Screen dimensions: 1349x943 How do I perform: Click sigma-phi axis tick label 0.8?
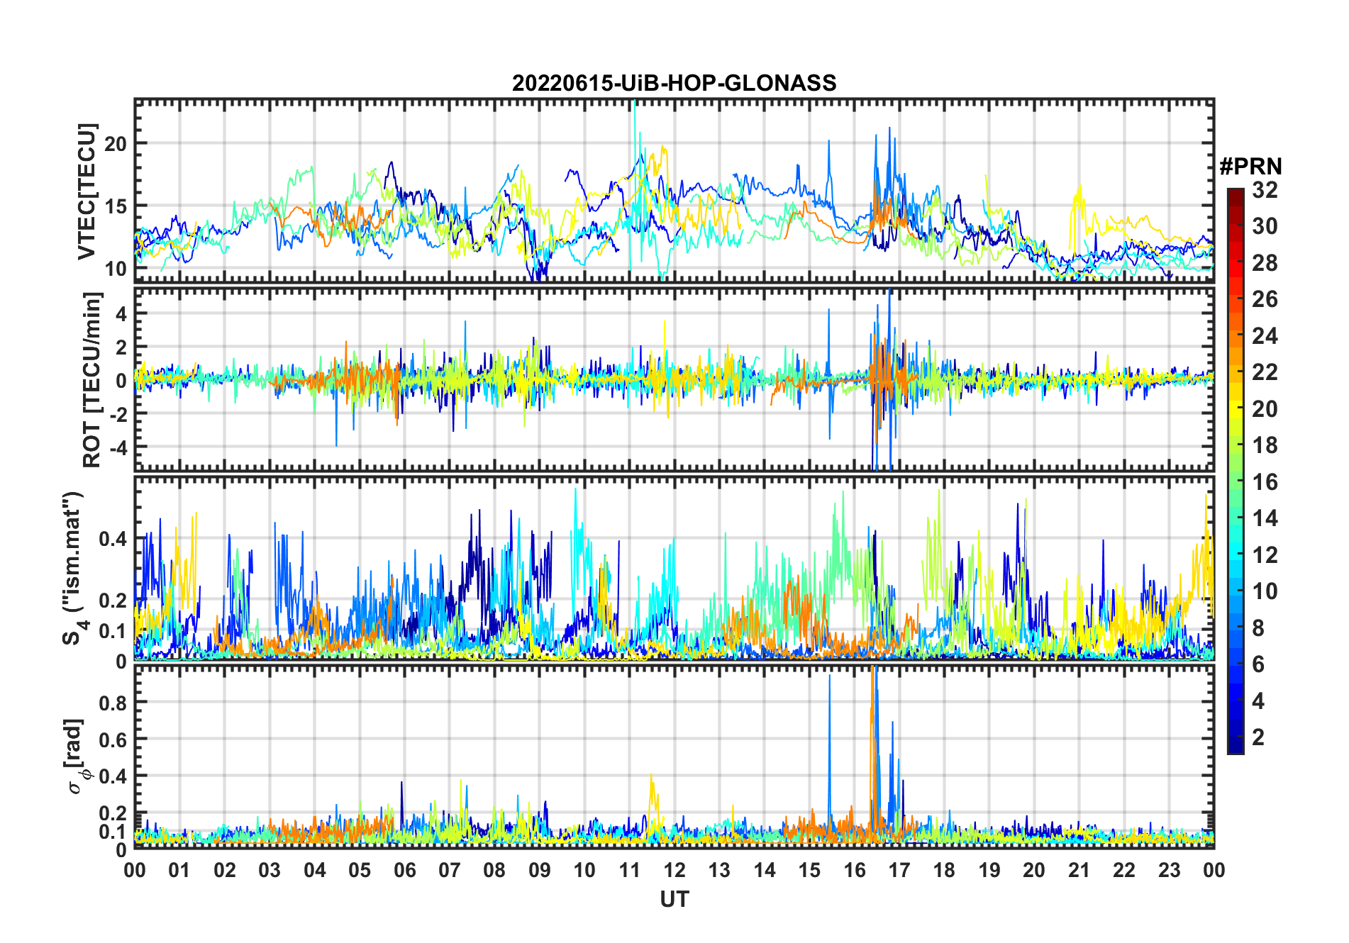click(x=113, y=703)
